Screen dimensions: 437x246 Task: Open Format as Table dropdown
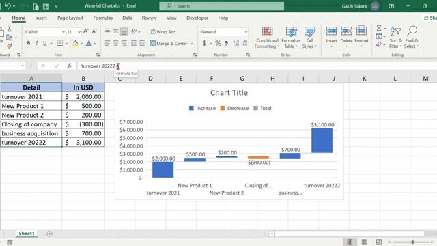click(x=291, y=38)
